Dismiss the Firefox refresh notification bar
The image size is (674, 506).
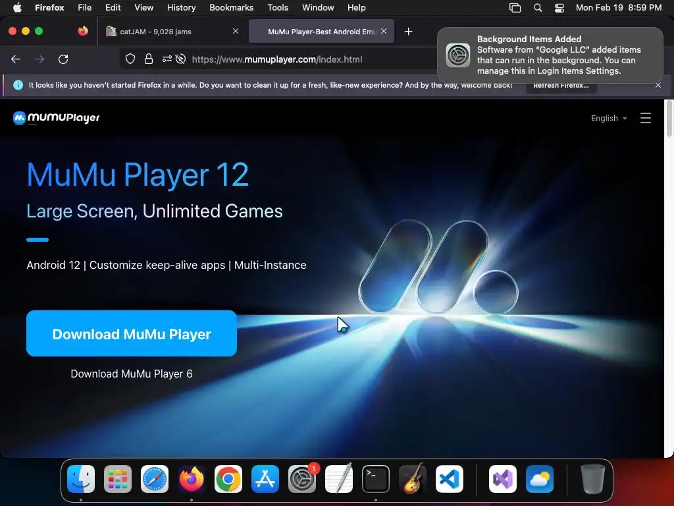pos(658,85)
